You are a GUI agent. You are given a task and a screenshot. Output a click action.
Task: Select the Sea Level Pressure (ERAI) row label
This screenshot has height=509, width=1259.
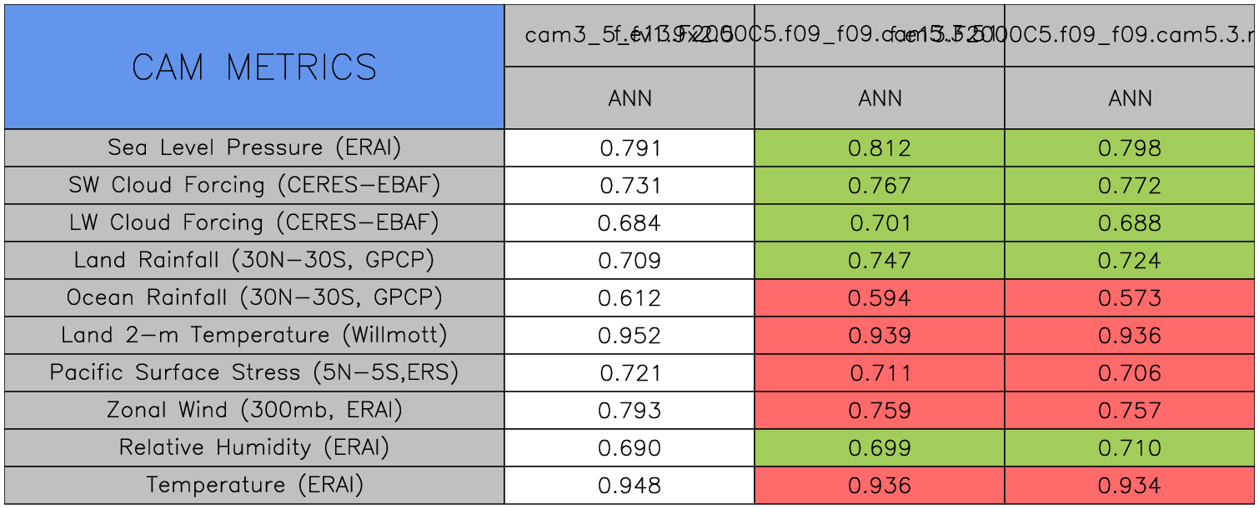254,148
